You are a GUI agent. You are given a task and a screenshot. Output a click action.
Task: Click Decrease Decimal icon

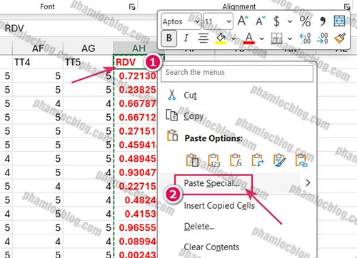pyautogui.click(x=323, y=38)
